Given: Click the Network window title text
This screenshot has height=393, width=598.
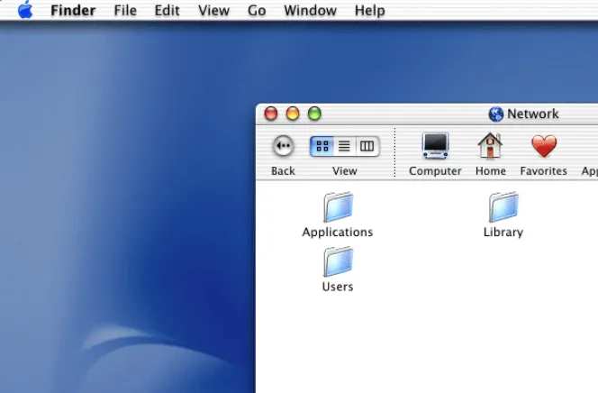Looking at the screenshot, I should 533,114.
